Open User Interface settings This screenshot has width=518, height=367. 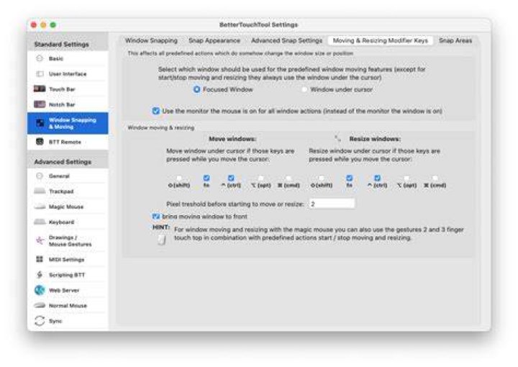(68, 73)
